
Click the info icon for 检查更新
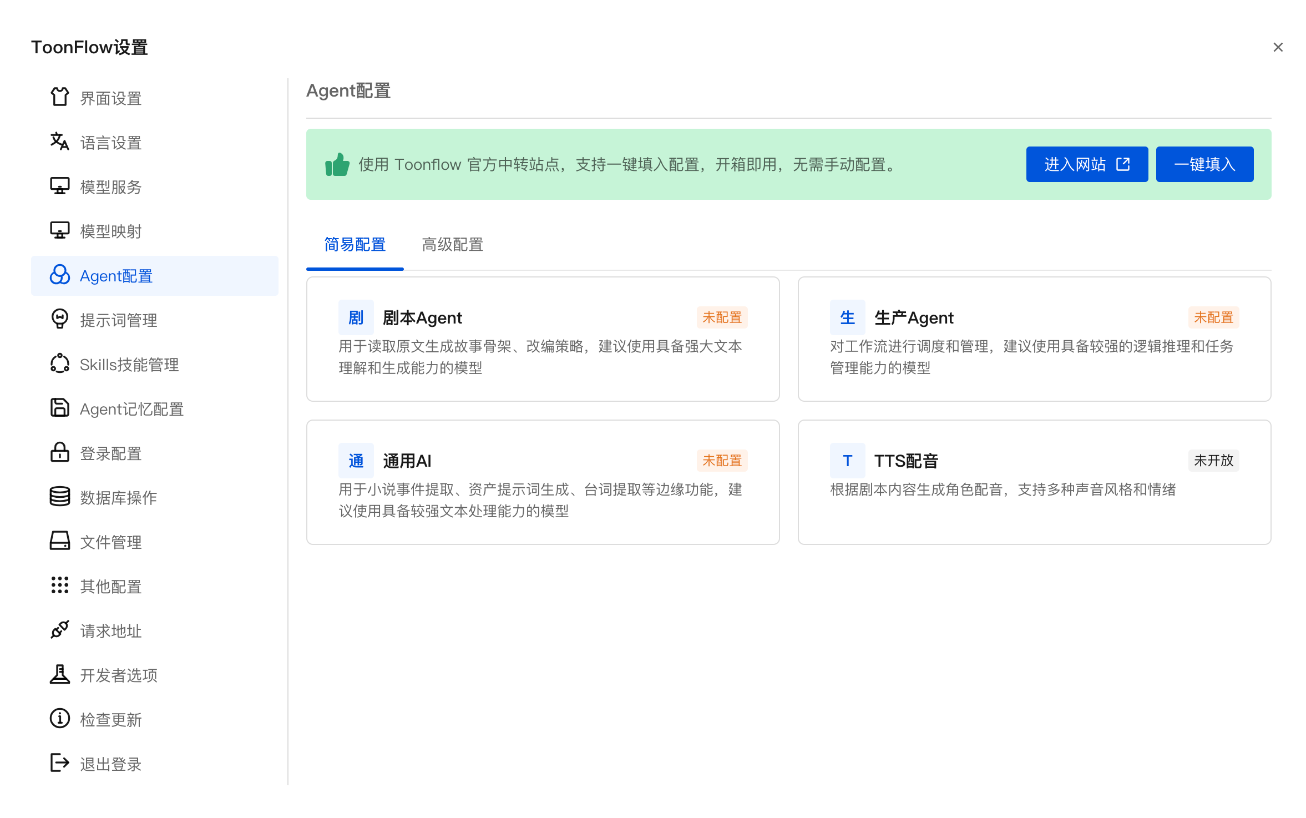[x=60, y=719]
